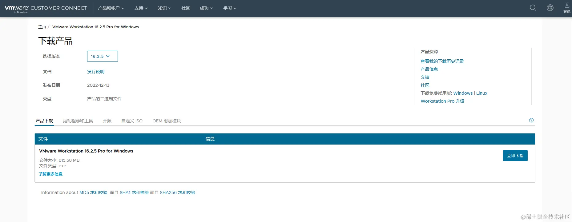Open the MD5 求和校验 link
This screenshot has height=222, width=572.
[94, 192]
